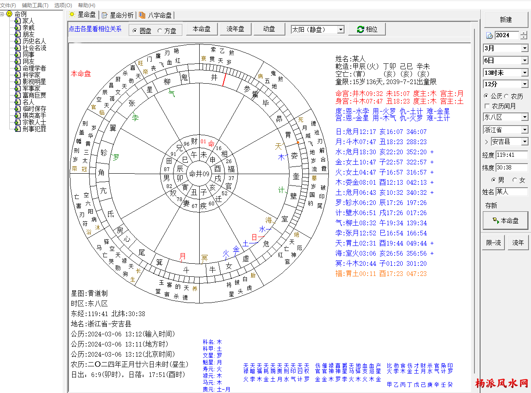Click the clock icon beside the year field

490,35
